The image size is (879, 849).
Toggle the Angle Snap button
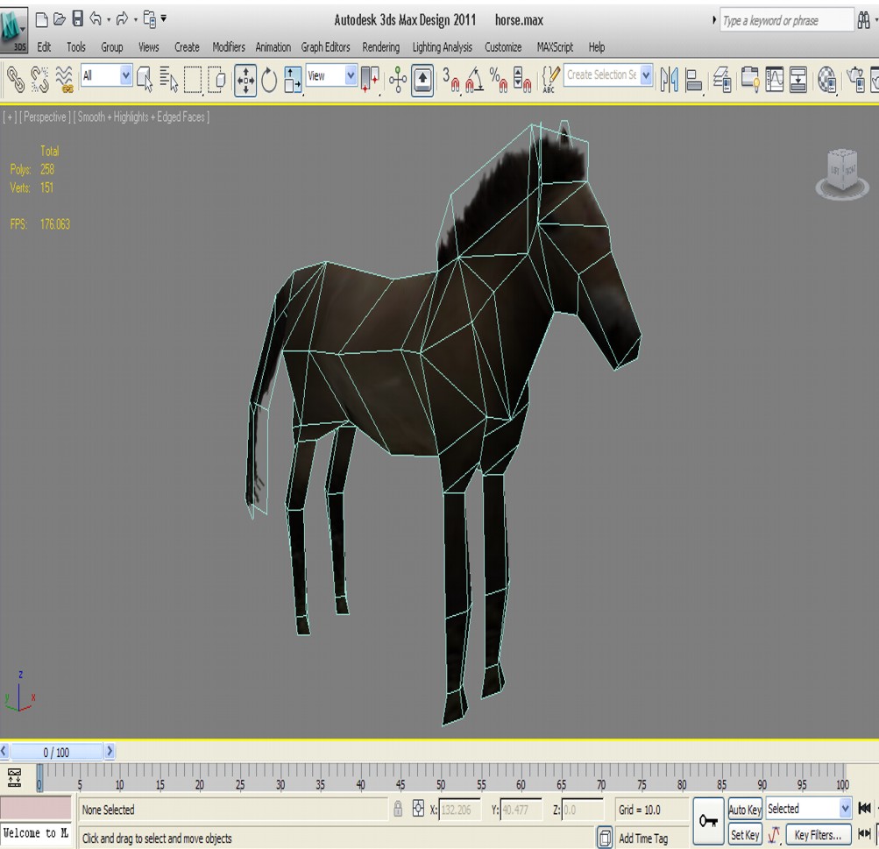pyautogui.click(x=475, y=80)
